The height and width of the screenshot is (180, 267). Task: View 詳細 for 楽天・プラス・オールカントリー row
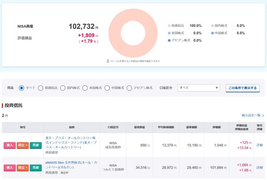pyautogui.click(x=259, y=145)
